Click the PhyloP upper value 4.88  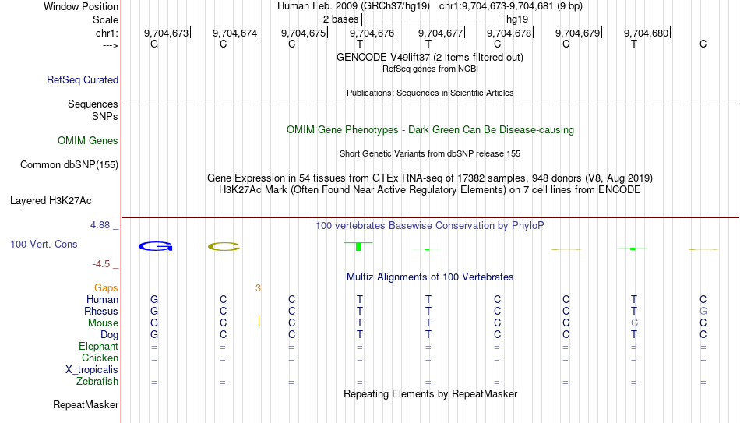pos(100,225)
